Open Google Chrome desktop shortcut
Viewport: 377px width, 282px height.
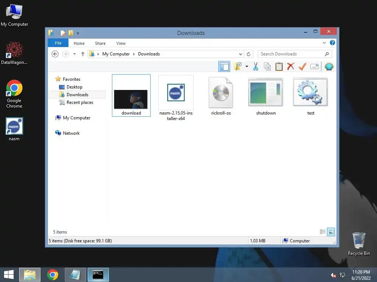(14, 94)
